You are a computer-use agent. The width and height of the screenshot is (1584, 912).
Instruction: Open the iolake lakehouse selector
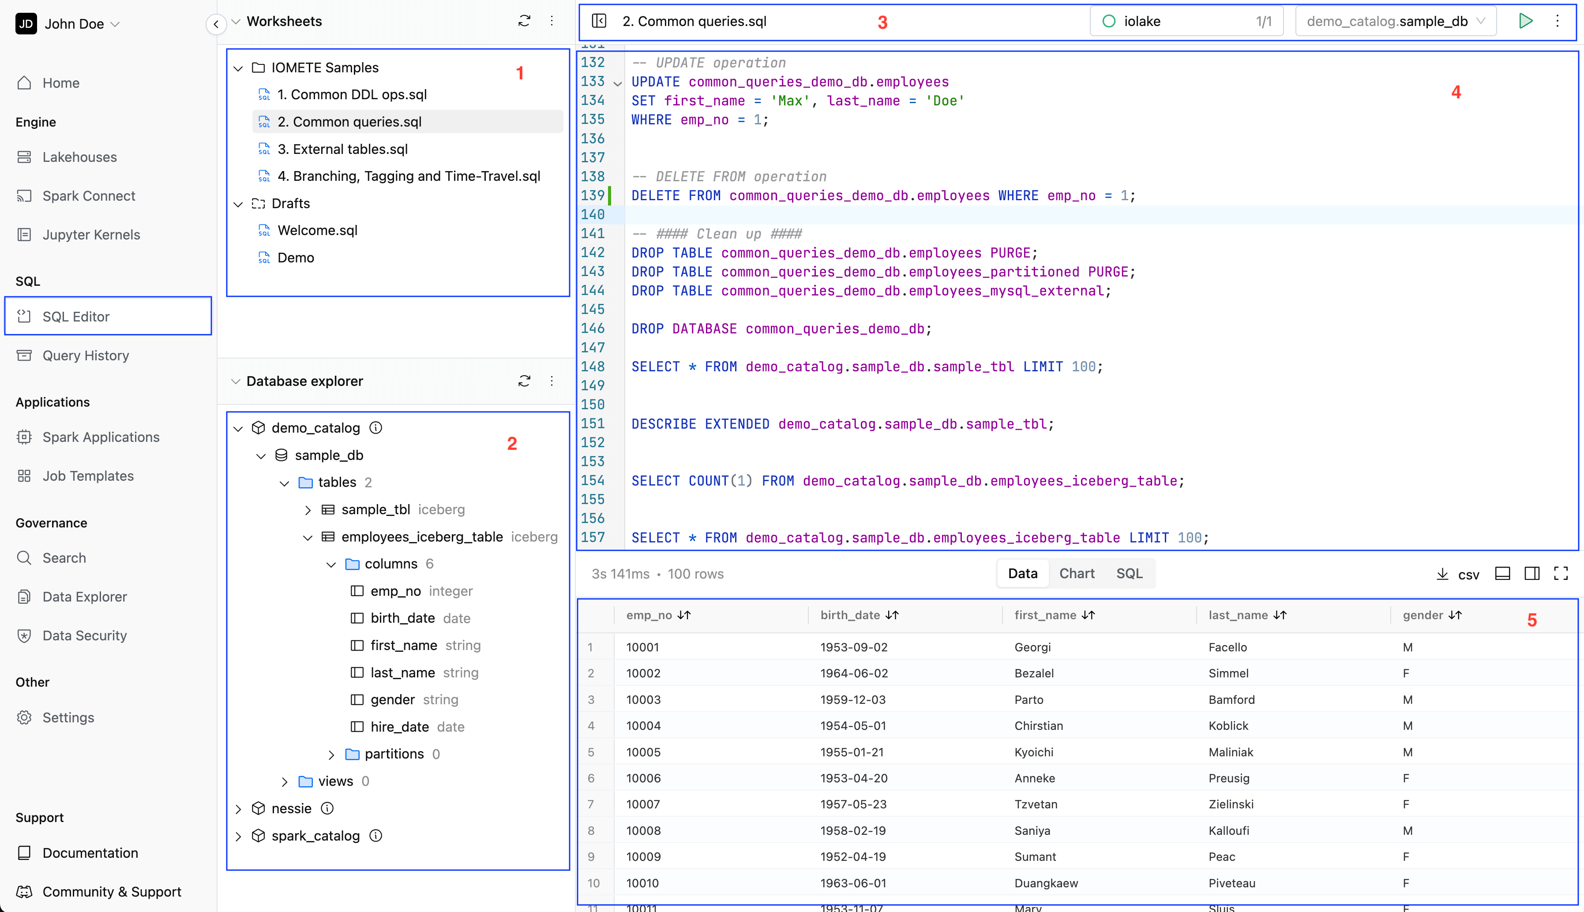pos(1186,21)
